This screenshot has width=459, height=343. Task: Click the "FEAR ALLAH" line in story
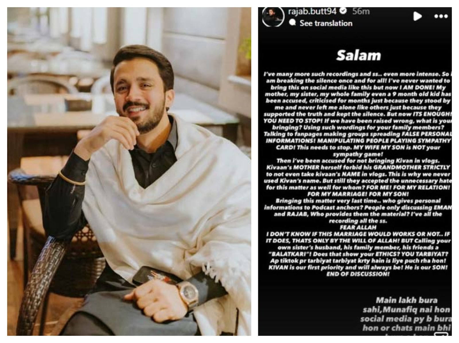[x=358, y=227]
